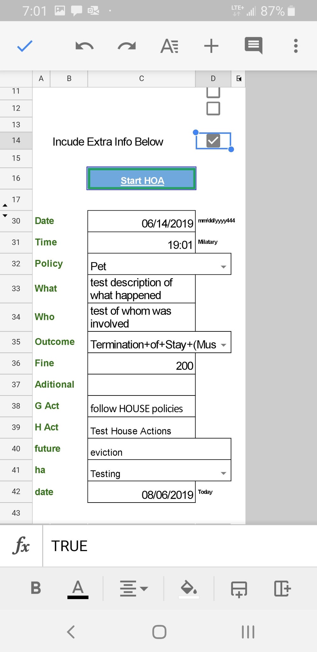Open the insert plus menu
317x652 pixels.
pos(211,46)
